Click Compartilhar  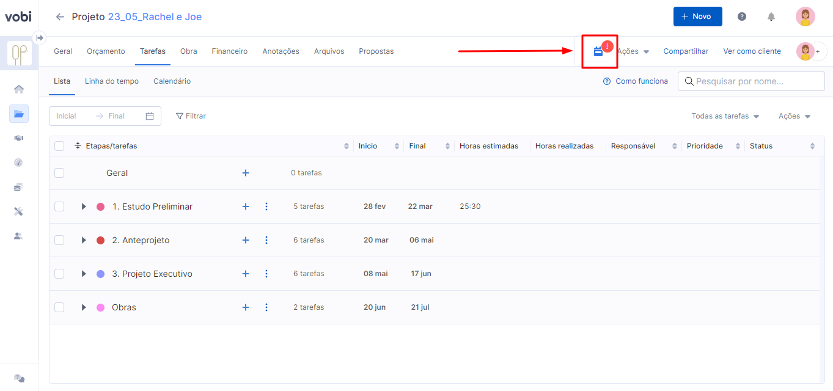tap(686, 51)
